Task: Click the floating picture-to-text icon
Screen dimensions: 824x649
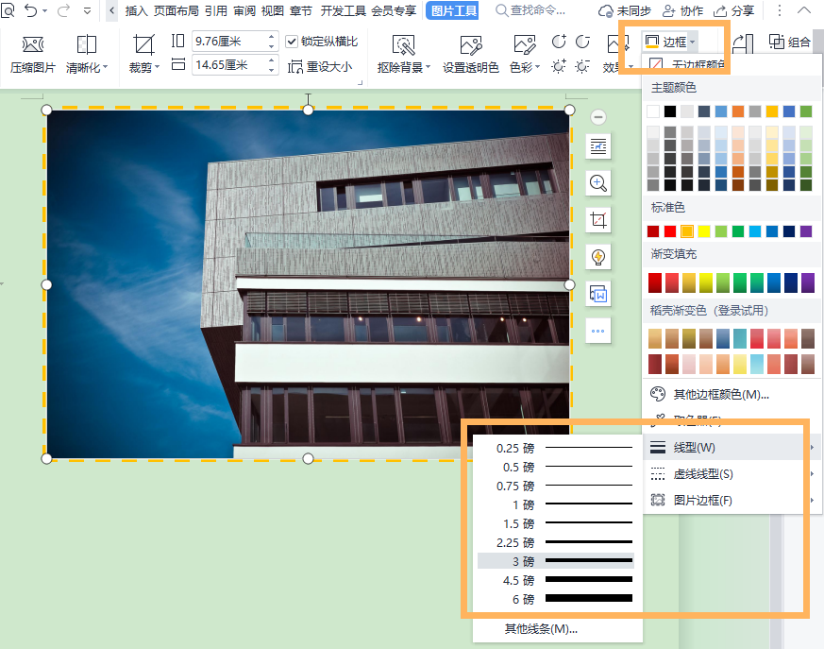Action: click(x=598, y=294)
